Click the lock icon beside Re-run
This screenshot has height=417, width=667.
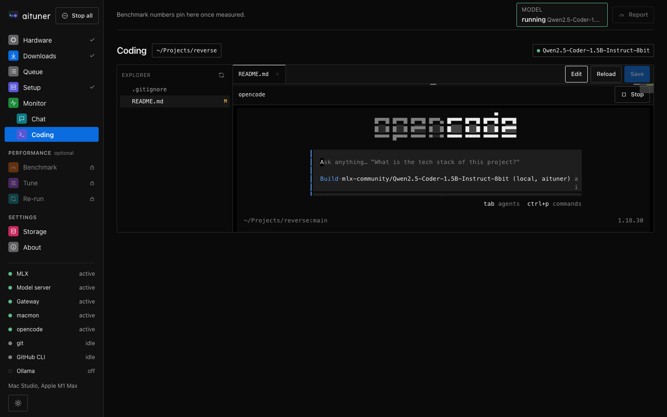point(92,199)
